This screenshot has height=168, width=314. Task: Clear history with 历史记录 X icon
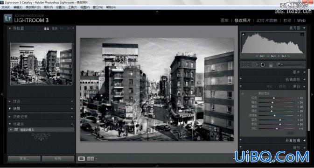pyautogui.click(x=72, y=117)
